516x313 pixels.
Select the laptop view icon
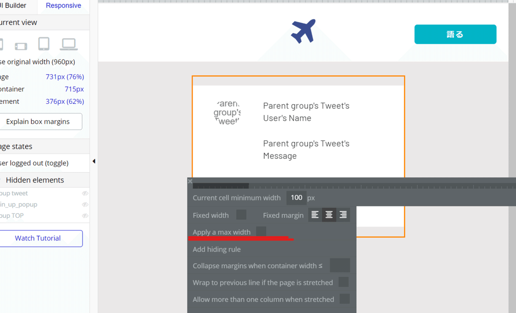(x=68, y=44)
